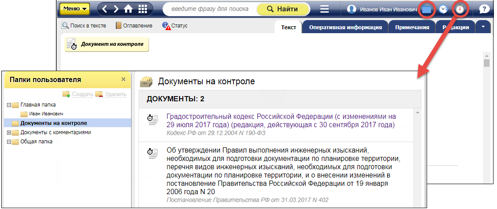Viewport: 497px width, 209px height.
Task: Open documents on control stopwatch icon
Action: (460, 9)
